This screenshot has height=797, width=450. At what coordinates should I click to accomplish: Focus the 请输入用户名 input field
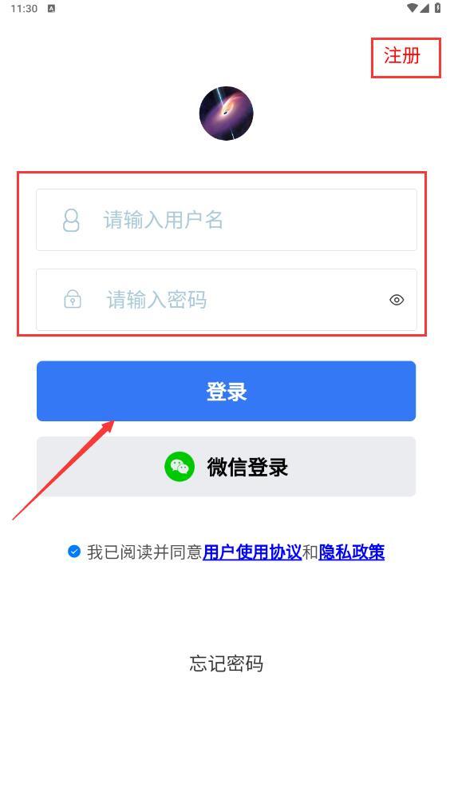[x=227, y=220]
